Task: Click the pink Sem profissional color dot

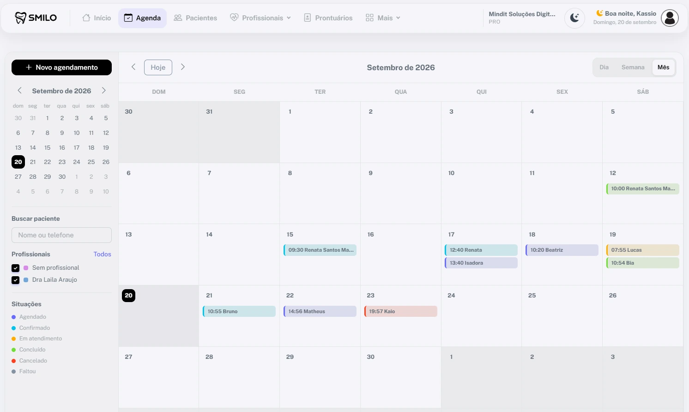Action: (26, 268)
